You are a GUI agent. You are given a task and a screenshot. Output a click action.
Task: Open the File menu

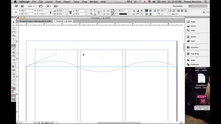pyautogui.click(x=34, y=2)
